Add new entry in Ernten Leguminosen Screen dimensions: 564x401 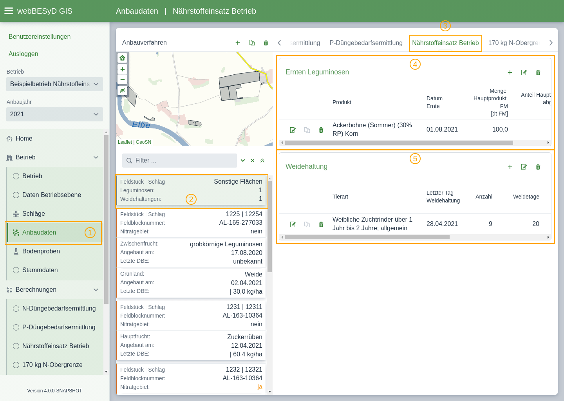(510, 72)
